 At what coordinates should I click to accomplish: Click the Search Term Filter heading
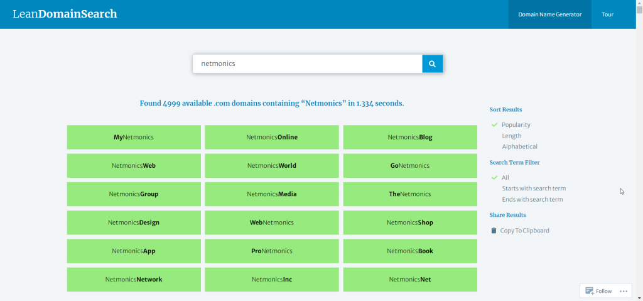[x=515, y=163]
